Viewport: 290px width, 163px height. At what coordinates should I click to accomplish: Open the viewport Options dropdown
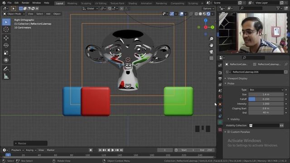pos(208,9)
